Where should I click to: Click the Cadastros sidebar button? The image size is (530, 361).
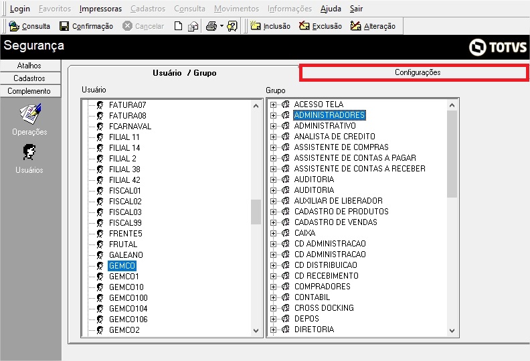pyautogui.click(x=29, y=78)
